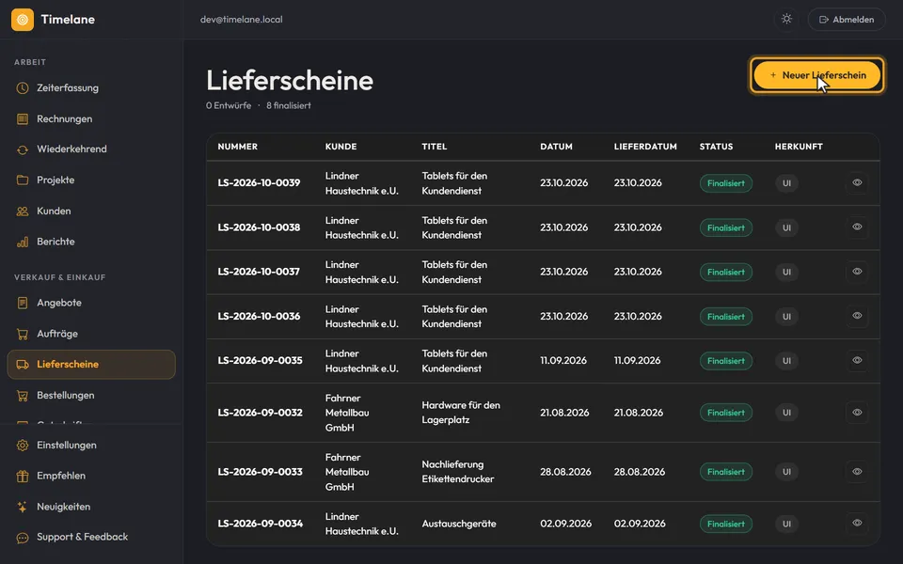Viewport: 903px width, 564px height.
Task: Click the UI origin badge of LS-2026-09-0032
Action: click(786, 413)
